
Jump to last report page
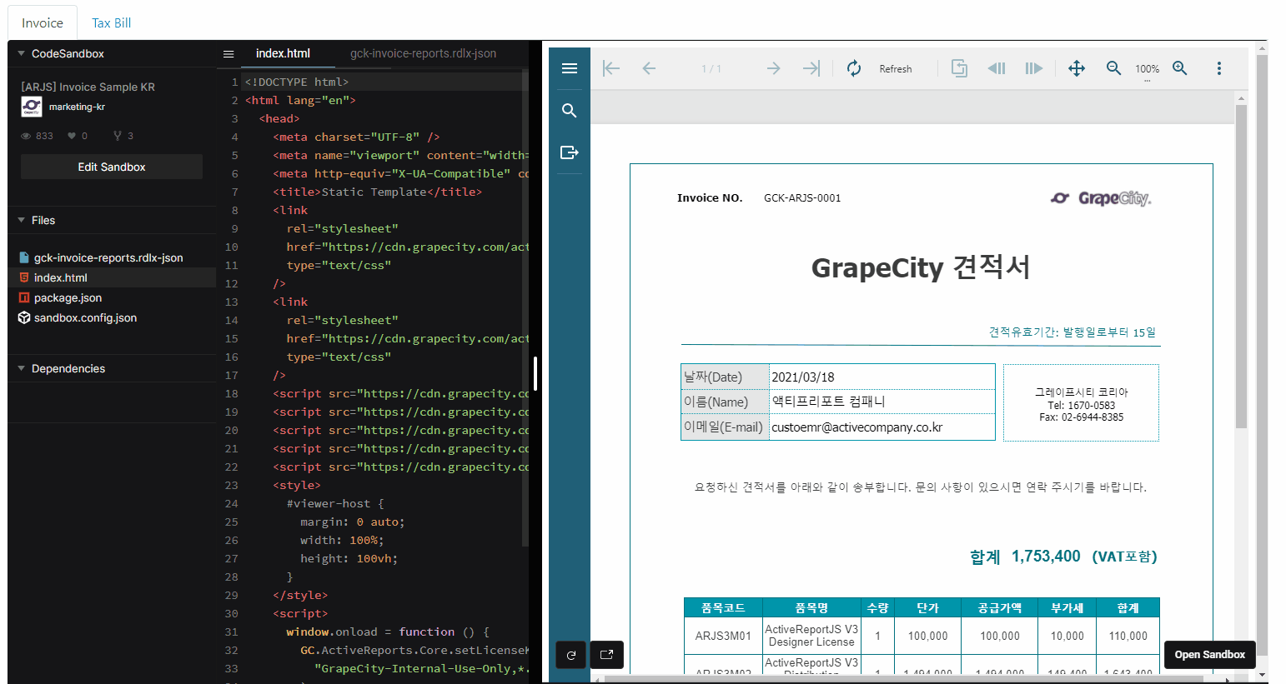coord(811,68)
